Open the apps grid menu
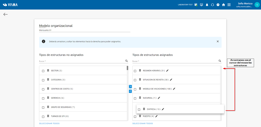The width and height of the screenshot is (261, 127). [229, 5]
